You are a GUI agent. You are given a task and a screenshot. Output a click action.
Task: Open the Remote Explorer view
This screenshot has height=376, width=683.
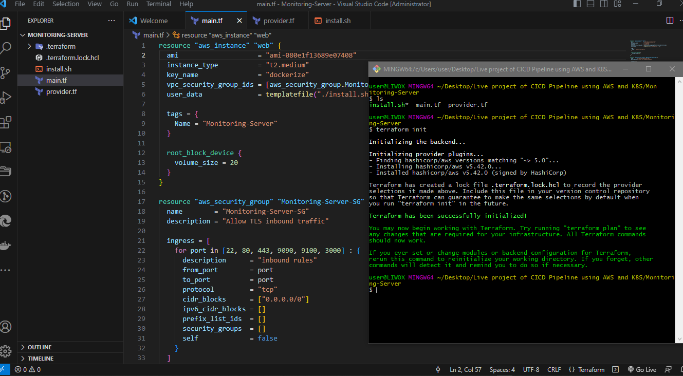point(6,147)
